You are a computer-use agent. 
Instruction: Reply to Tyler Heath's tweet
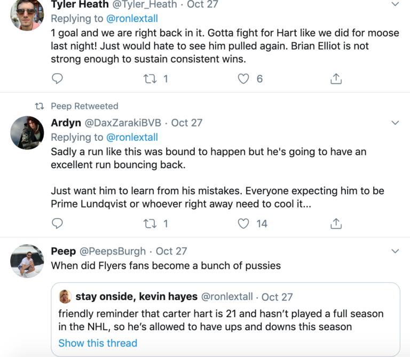(x=57, y=79)
